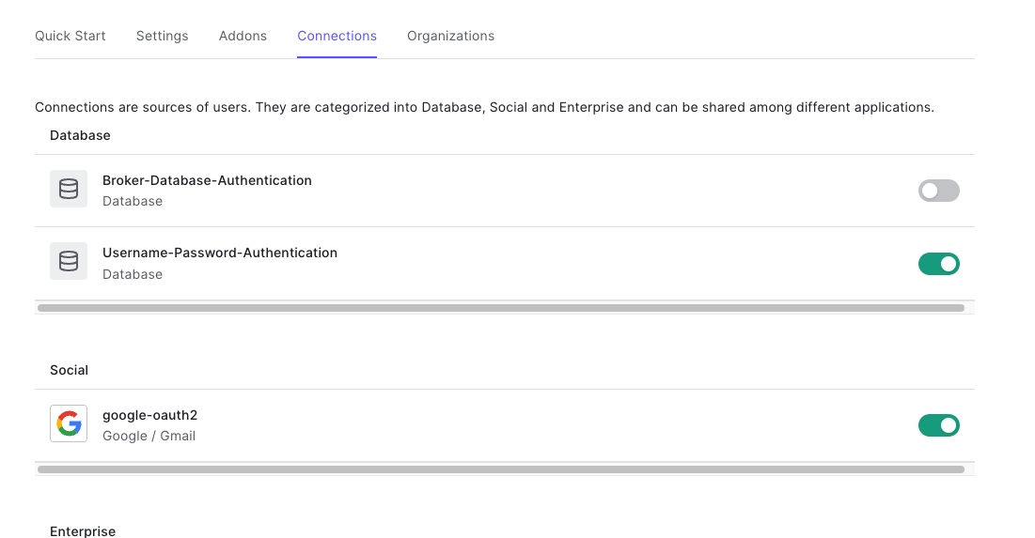Click the Social section heading
The image size is (1035, 538).
click(x=70, y=370)
